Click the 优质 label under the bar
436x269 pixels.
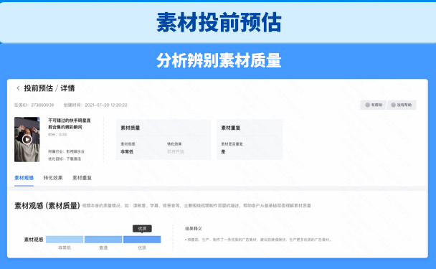[x=142, y=247]
